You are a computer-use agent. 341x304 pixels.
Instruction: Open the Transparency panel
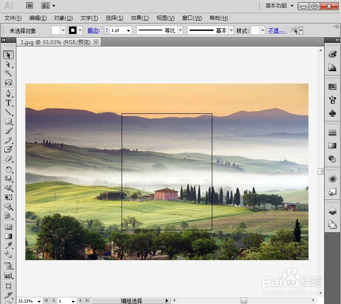click(x=332, y=159)
